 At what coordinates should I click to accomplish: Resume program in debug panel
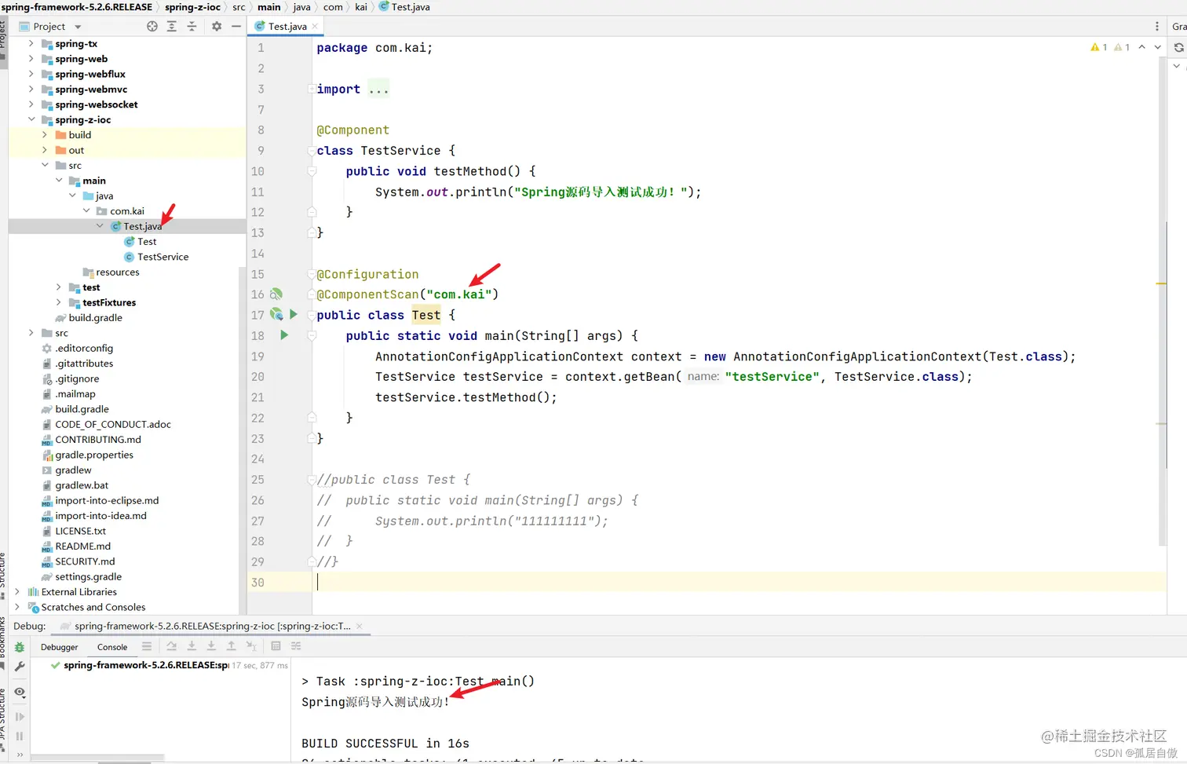(20, 717)
